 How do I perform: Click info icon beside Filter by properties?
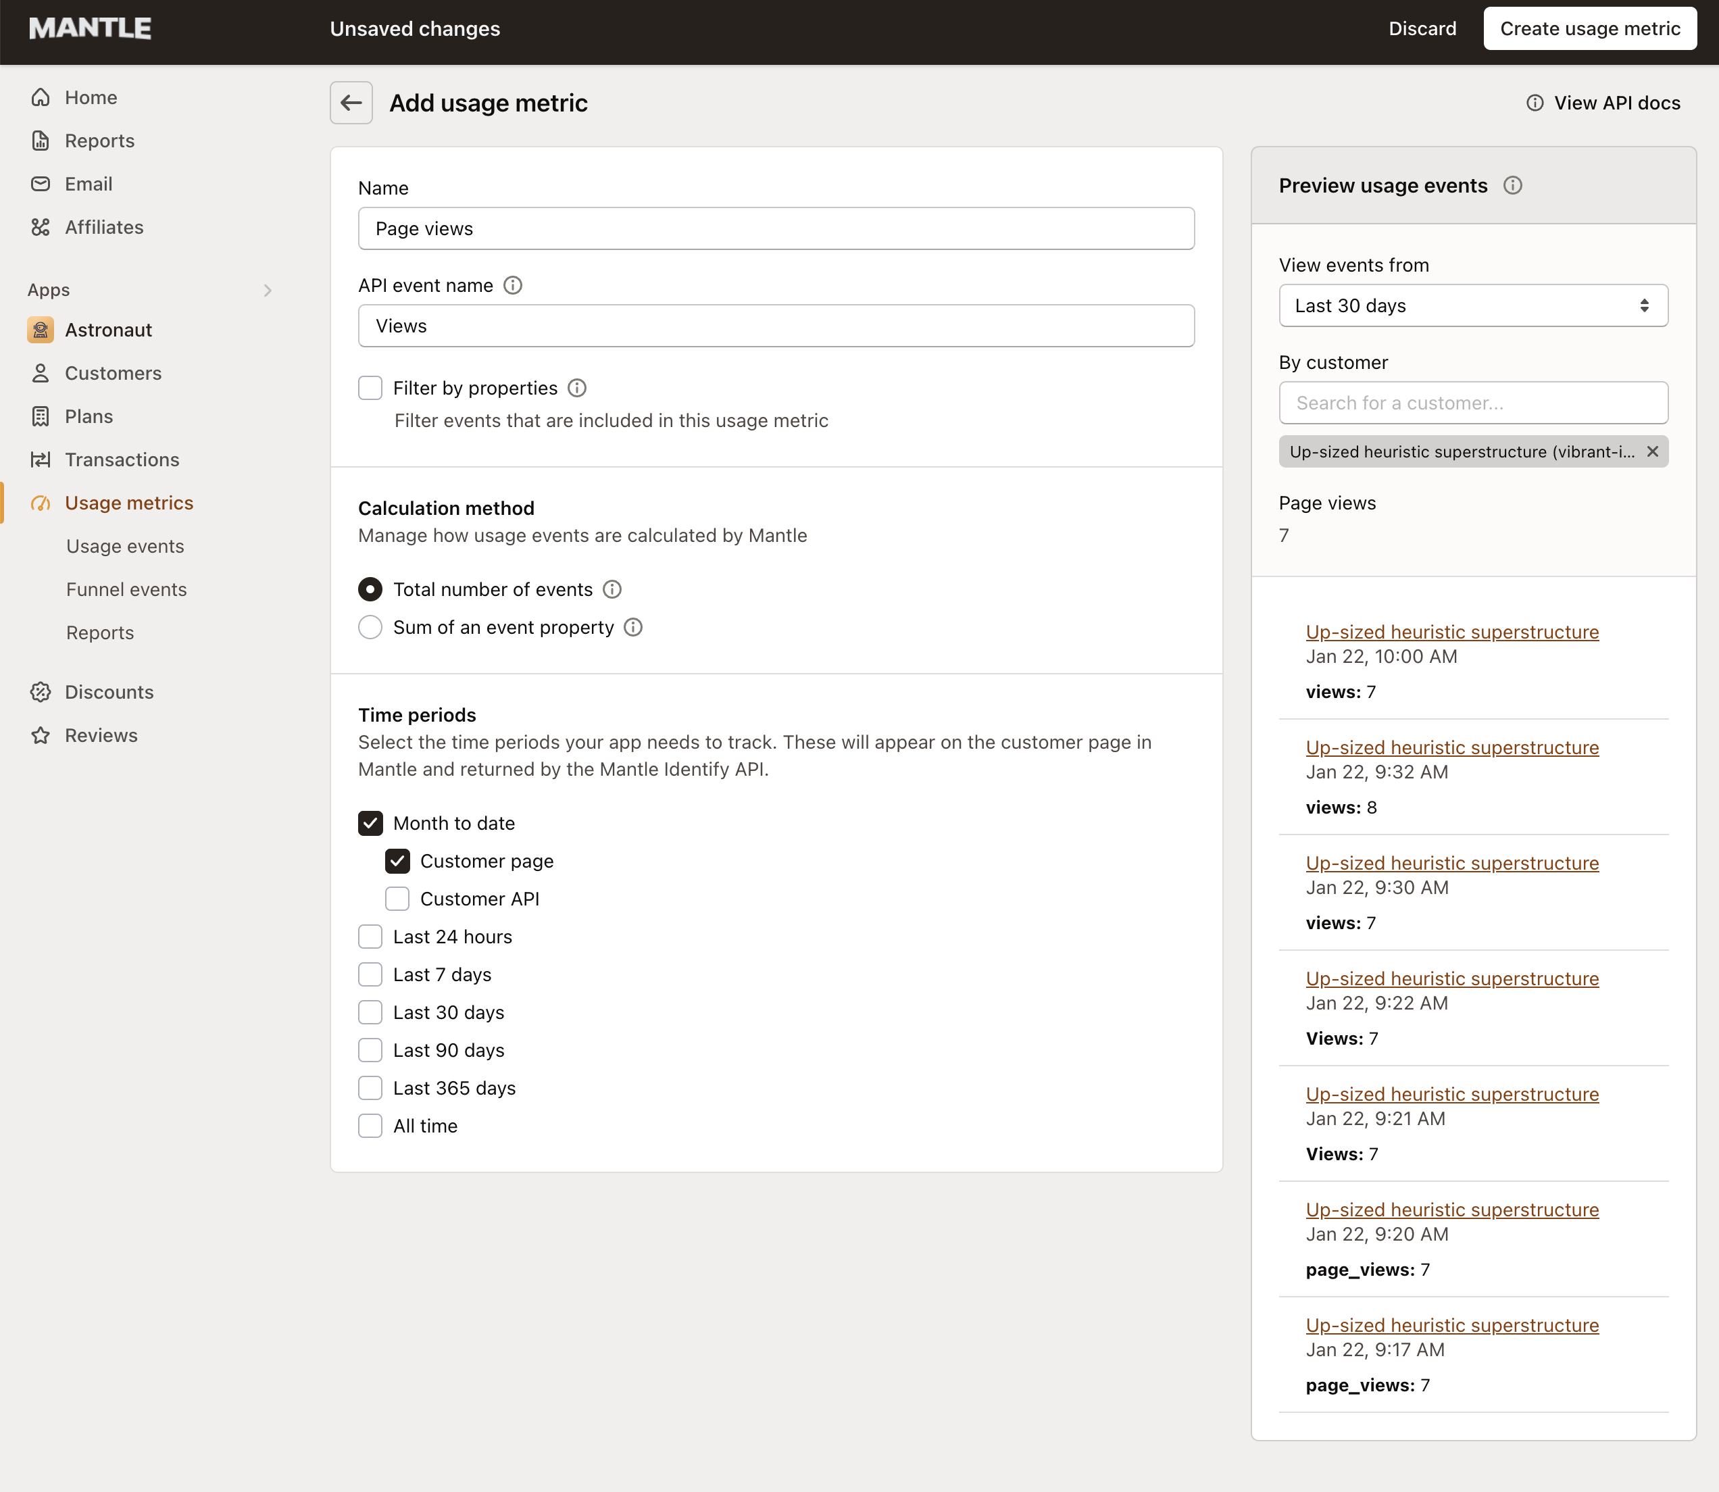click(577, 388)
